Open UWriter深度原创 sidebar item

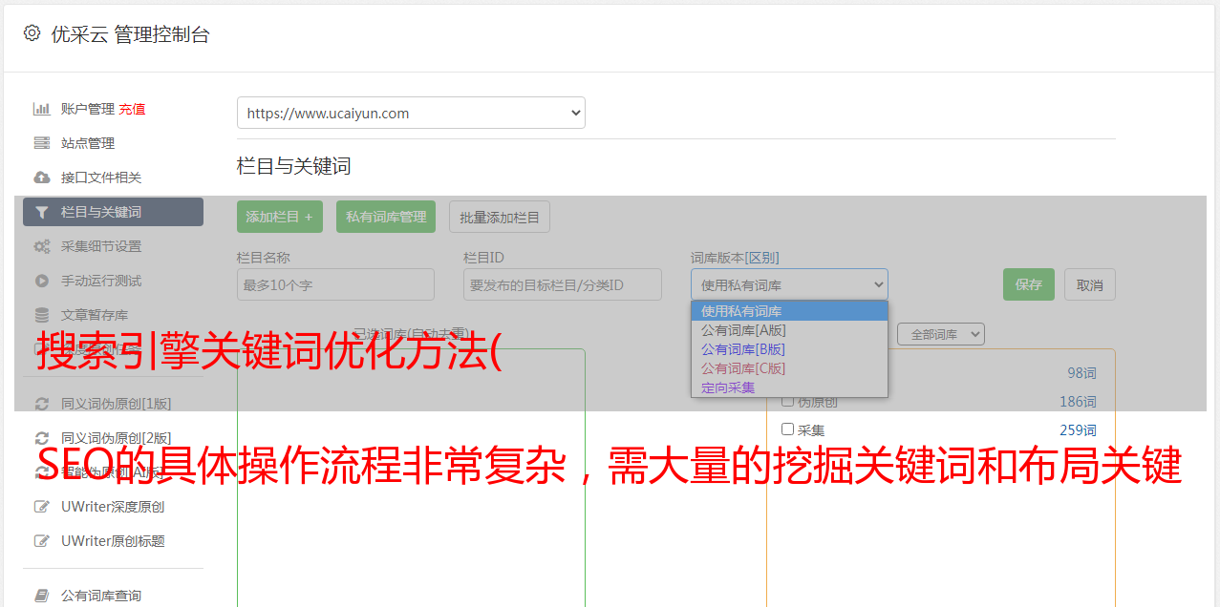pos(113,507)
